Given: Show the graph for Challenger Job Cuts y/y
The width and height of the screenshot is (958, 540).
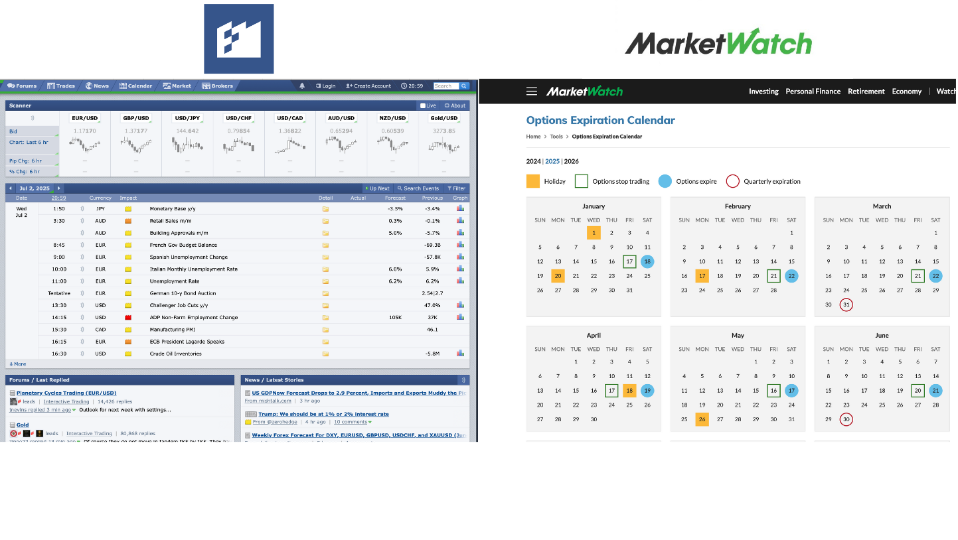Looking at the screenshot, I should (460, 305).
